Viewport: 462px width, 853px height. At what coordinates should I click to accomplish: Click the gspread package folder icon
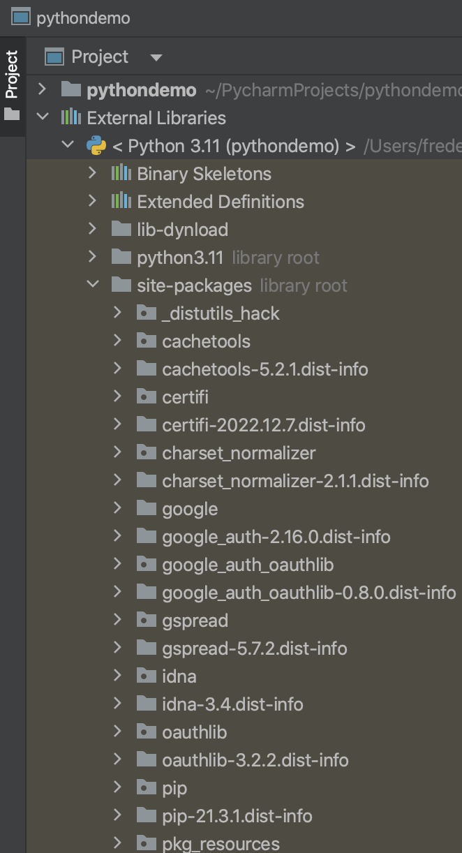coord(147,620)
